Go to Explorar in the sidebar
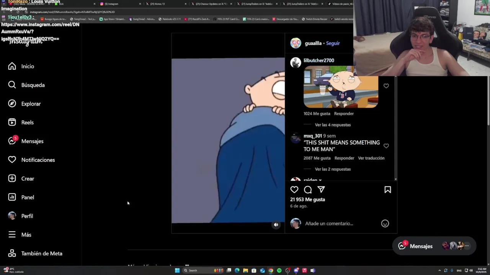The image size is (490, 275). point(24,104)
